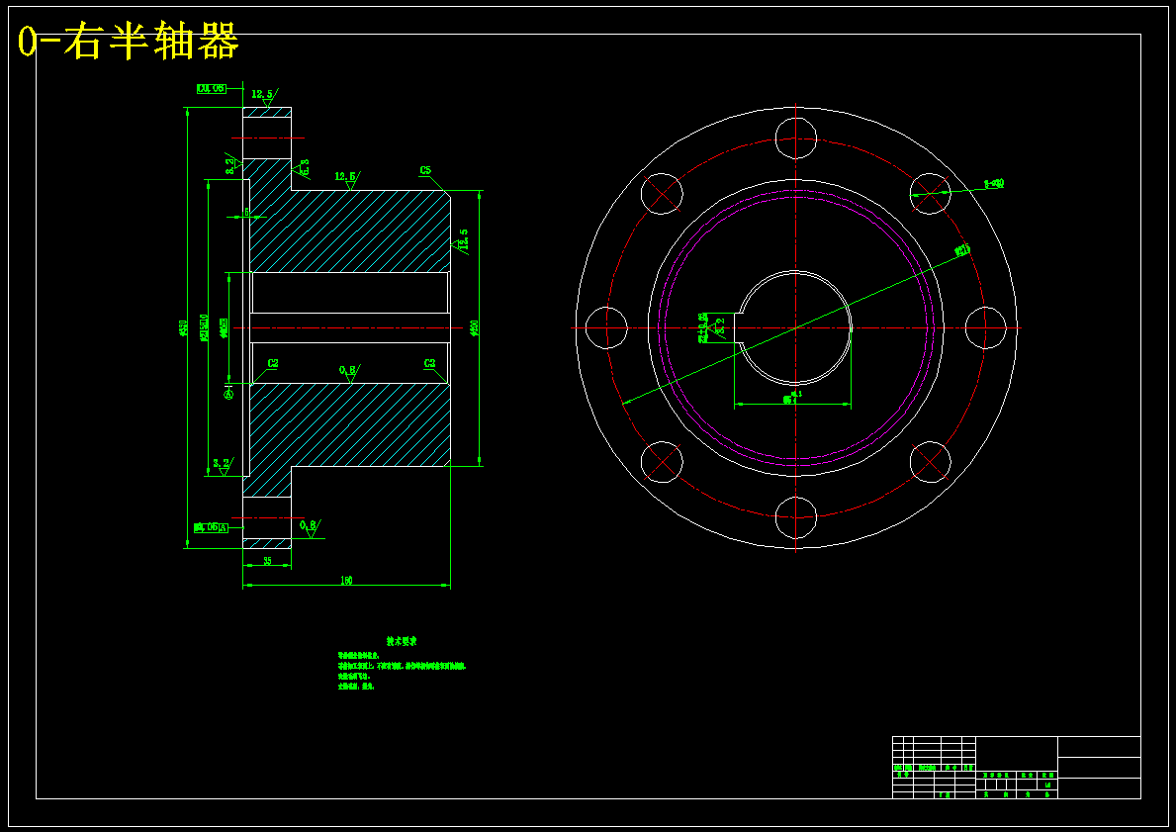
Task: Click the circled datum 'A' symbol
Action: click(x=228, y=394)
